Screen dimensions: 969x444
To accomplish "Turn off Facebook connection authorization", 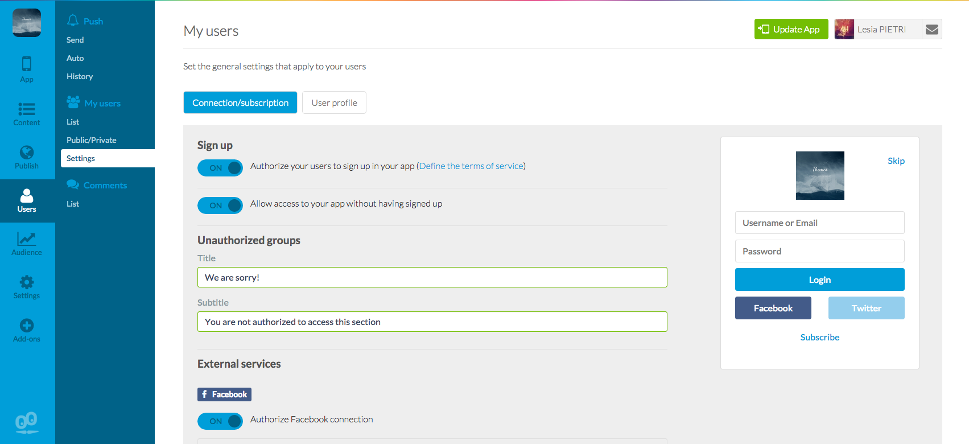I will tap(220, 421).
